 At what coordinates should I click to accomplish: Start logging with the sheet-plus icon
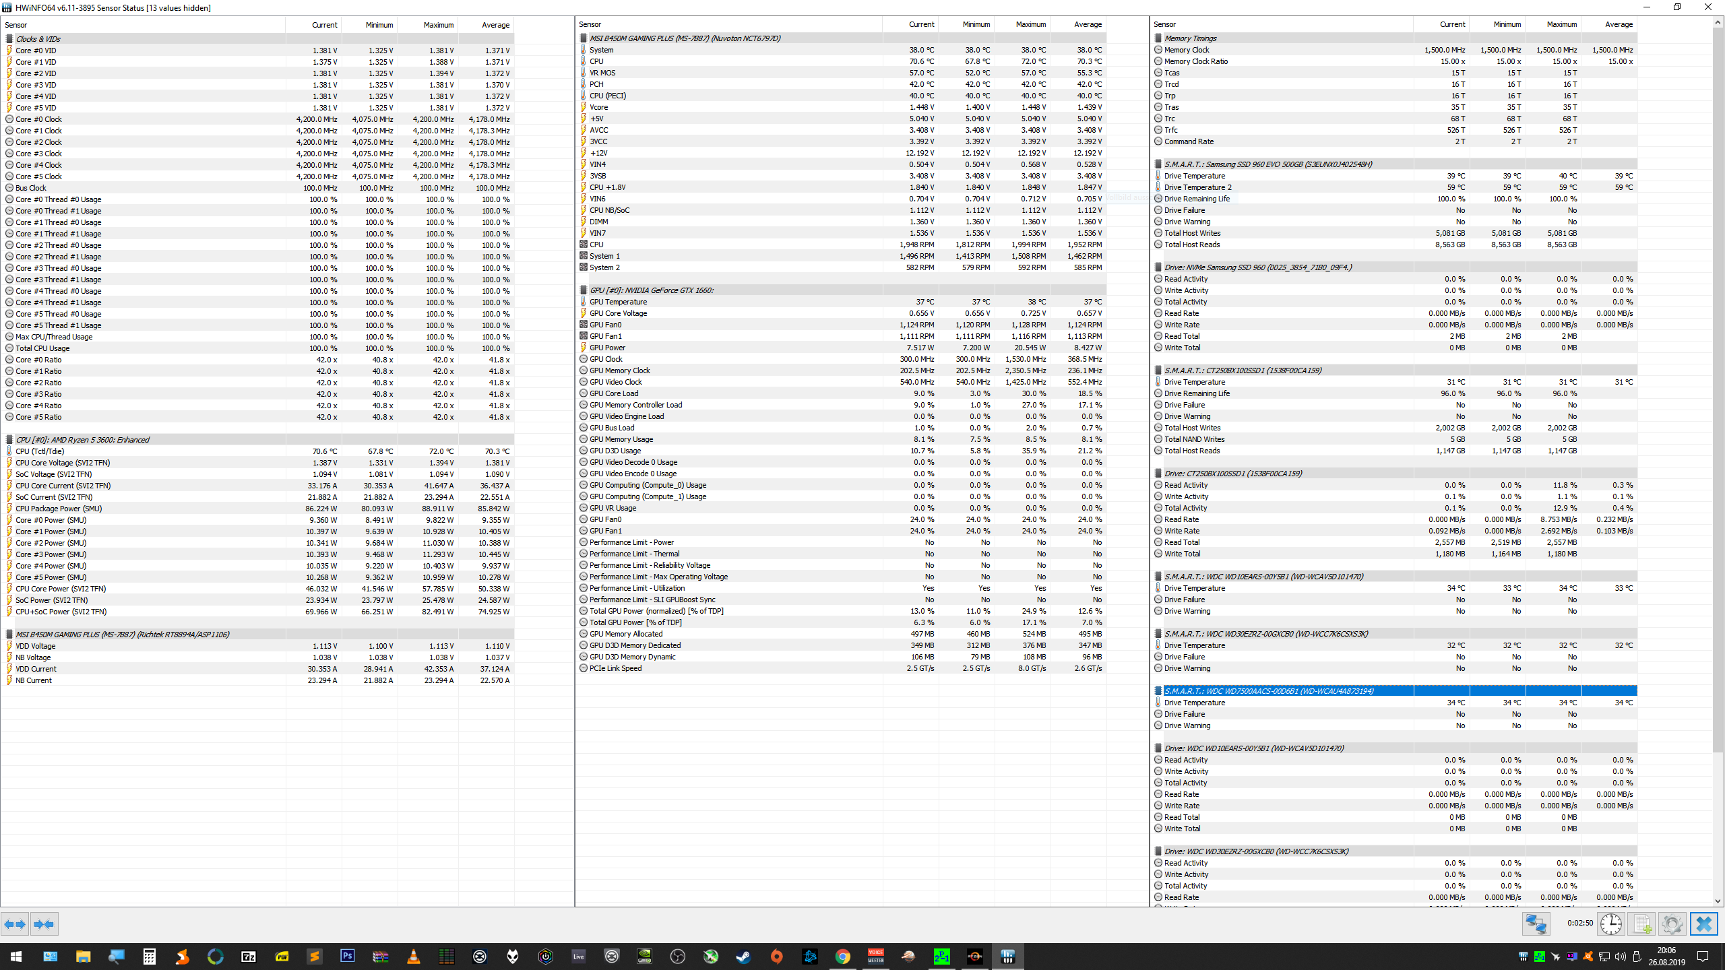(x=1641, y=924)
